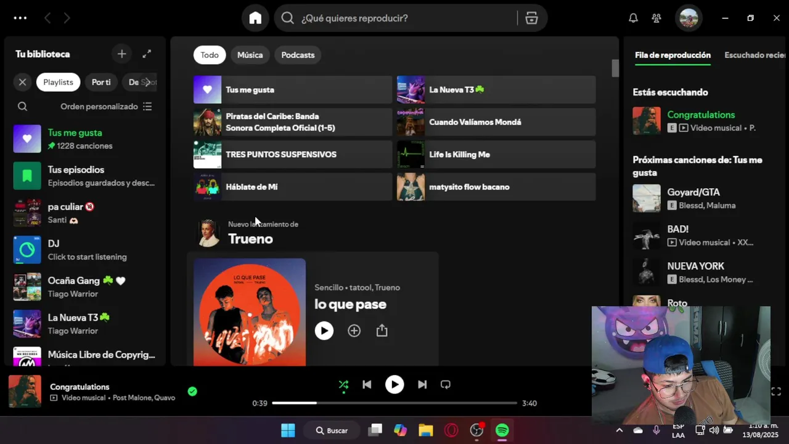
Task: Open 'La Nueva T3' card in main grid
Action: [496, 89]
